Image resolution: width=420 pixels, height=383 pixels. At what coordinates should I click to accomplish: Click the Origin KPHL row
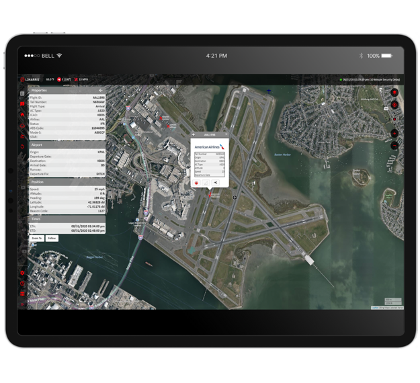tap(67, 152)
